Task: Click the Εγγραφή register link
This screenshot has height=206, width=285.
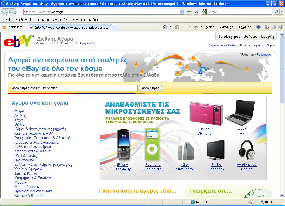Action: click(x=87, y=44)
